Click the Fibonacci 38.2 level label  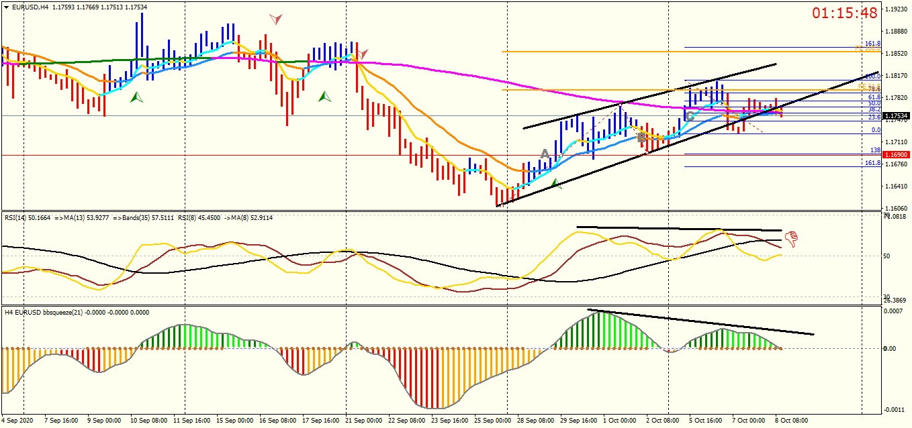874,109
